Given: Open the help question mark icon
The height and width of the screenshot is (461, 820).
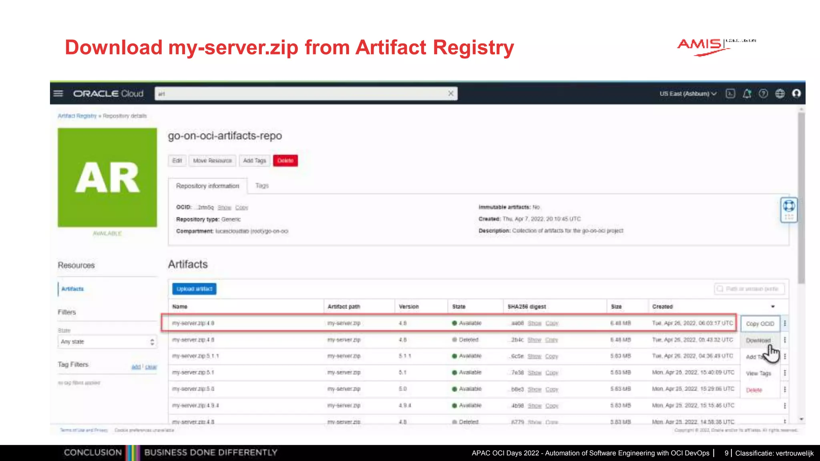Looking at the screenshot, I should [x=763, y=93].
